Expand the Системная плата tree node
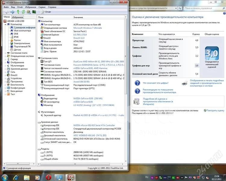 [x=5, y=53]
